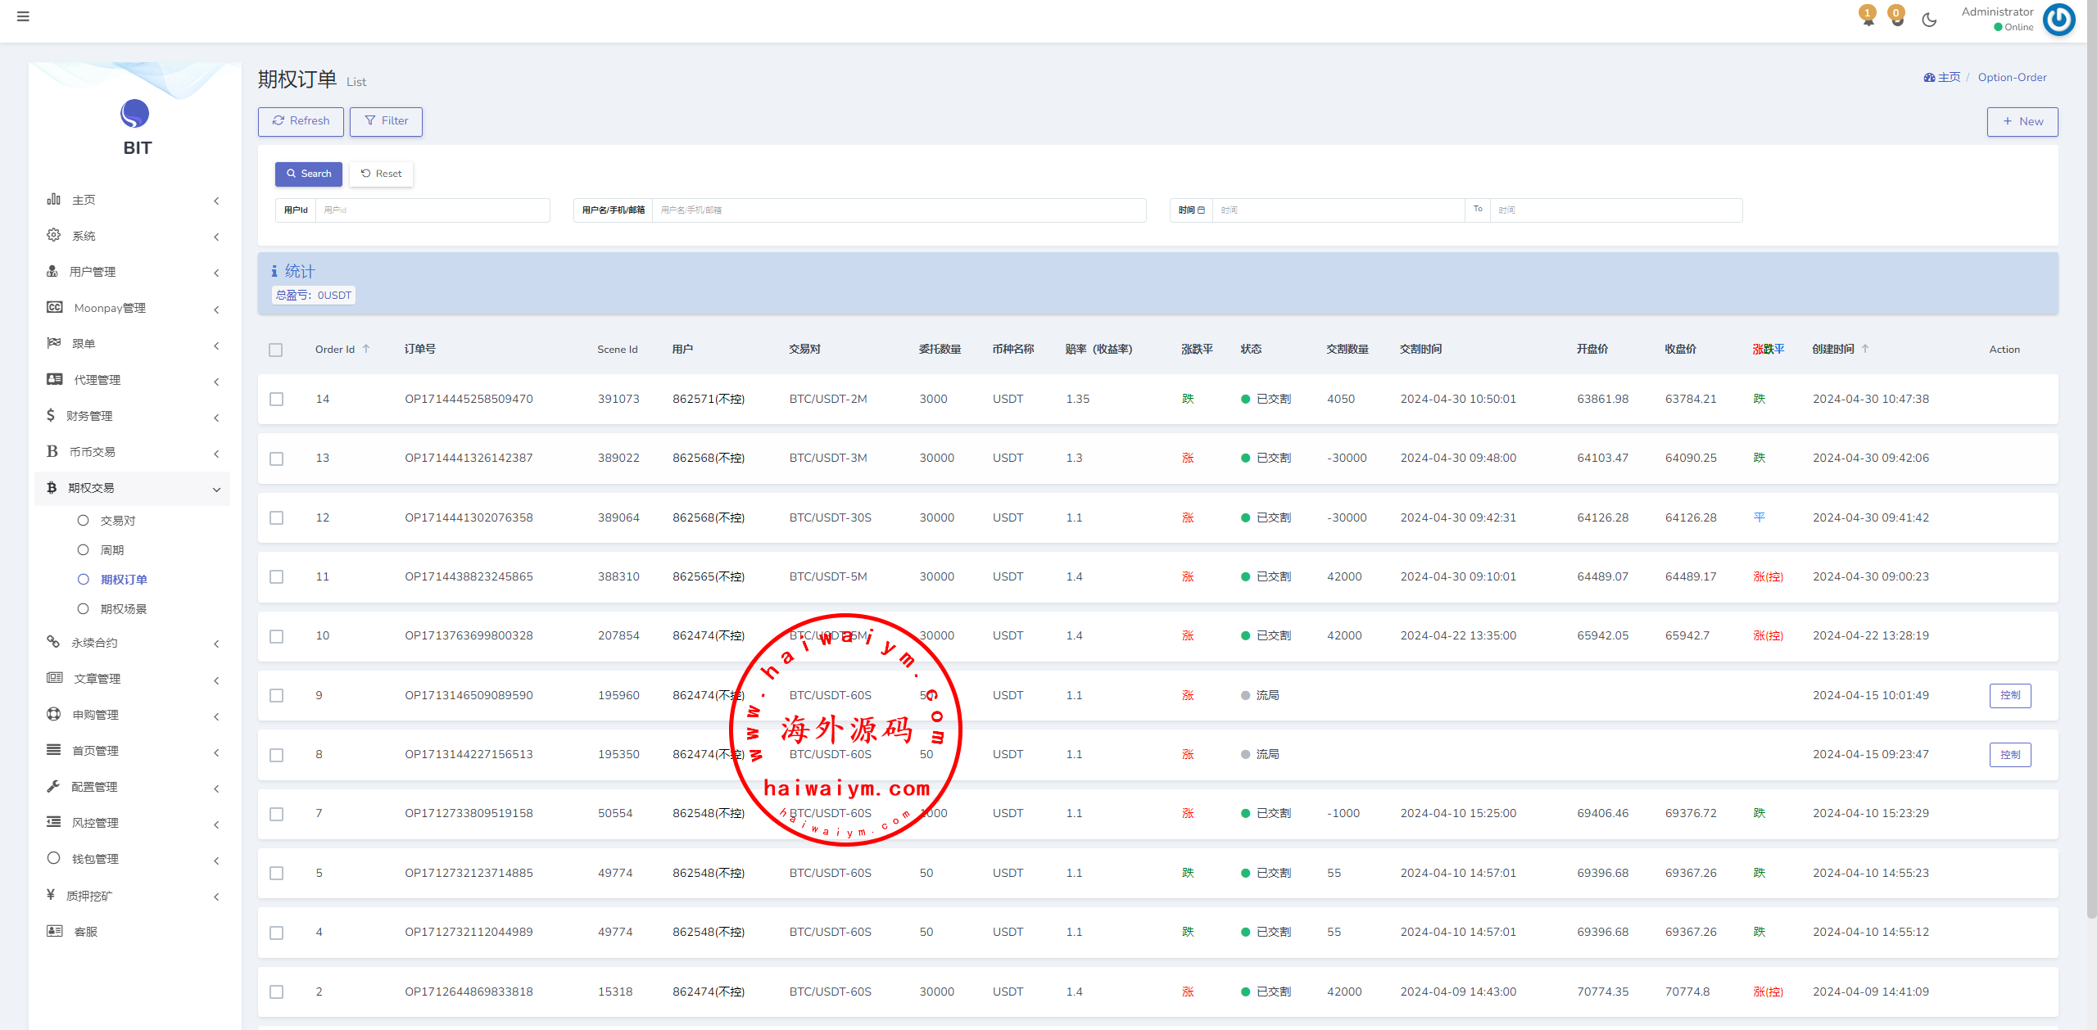
Task: Collapse the 期权交易 menu chevron
Action: click(216, 489)
